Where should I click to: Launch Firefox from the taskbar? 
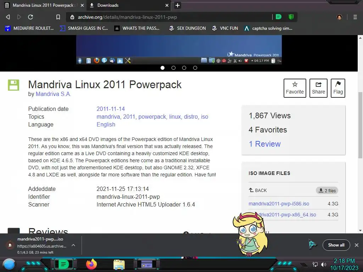click(91, 264)
